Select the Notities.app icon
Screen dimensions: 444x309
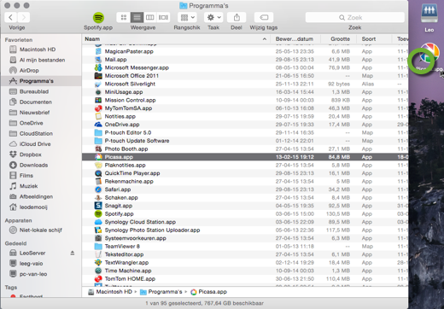98,116
